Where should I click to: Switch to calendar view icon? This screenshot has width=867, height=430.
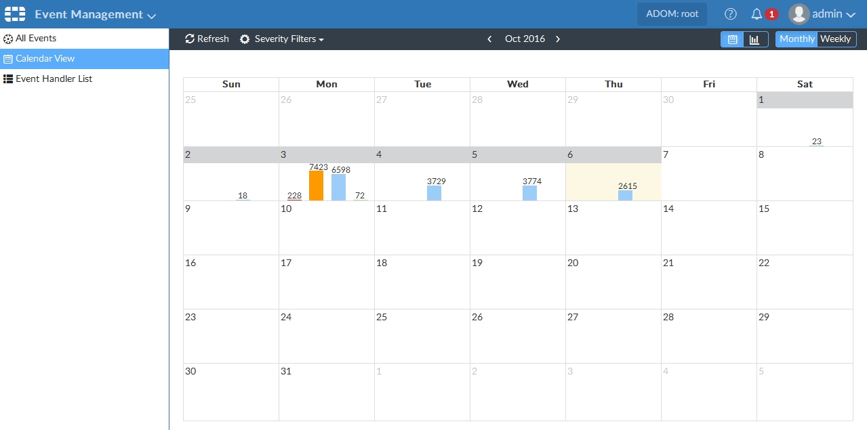coord(732,39)
